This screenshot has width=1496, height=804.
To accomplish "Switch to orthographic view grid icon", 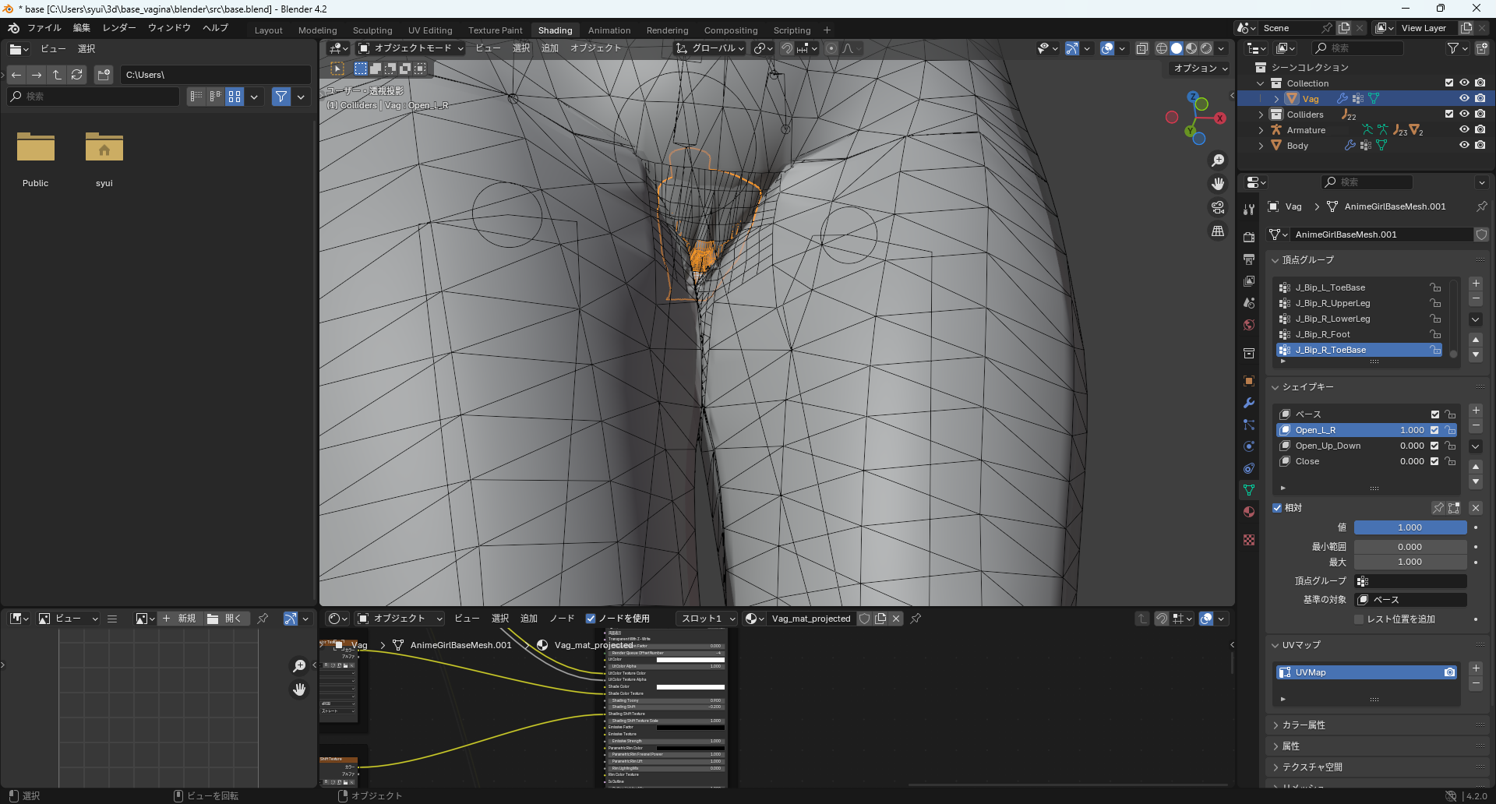I will pyautogui.click(x=1217, y=231).
